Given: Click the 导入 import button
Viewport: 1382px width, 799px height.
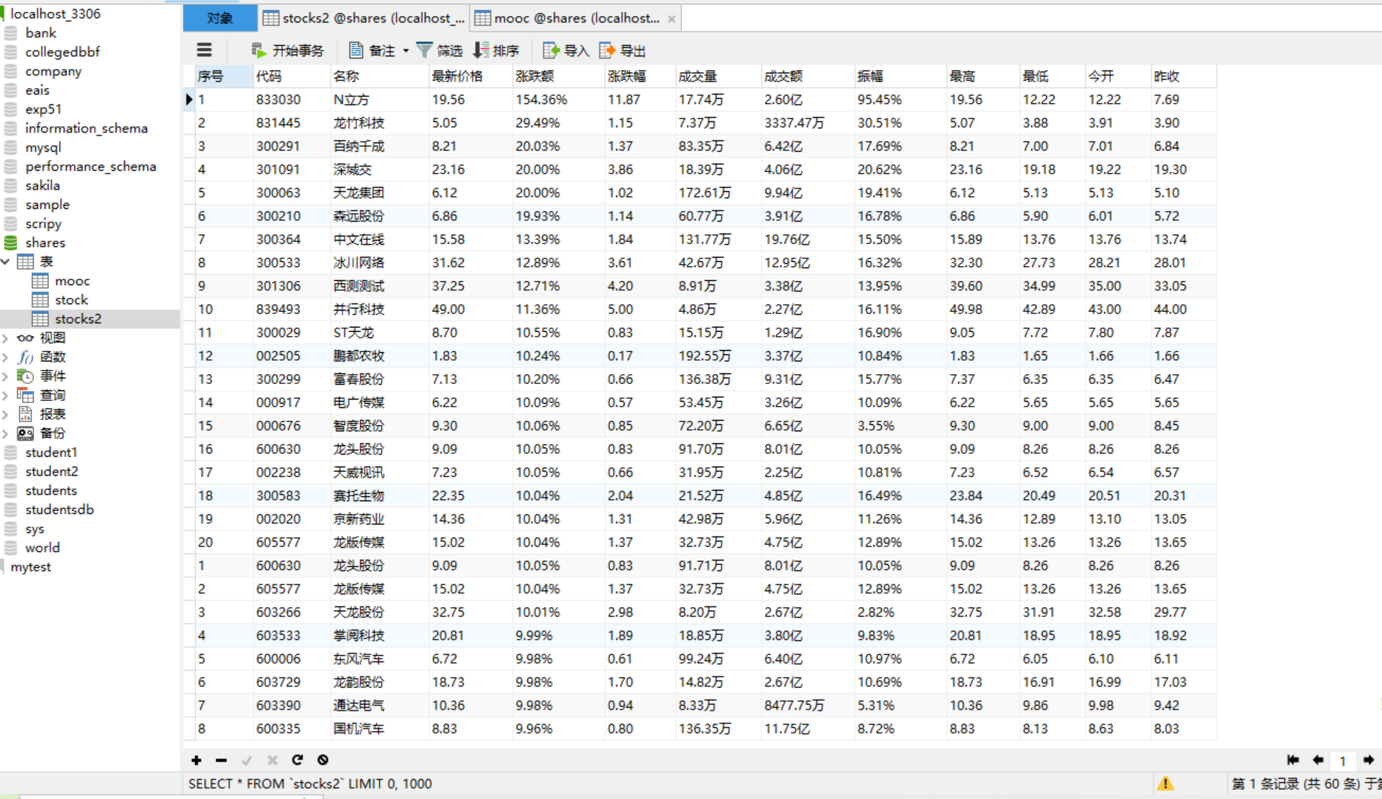Looking at the screenshot, I should (x=565, y=50).
